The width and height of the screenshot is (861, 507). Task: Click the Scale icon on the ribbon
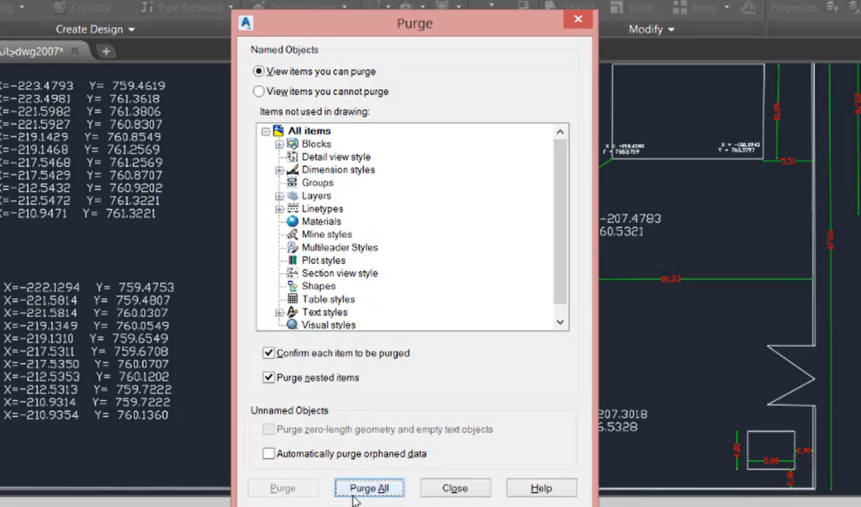point(618,8)
